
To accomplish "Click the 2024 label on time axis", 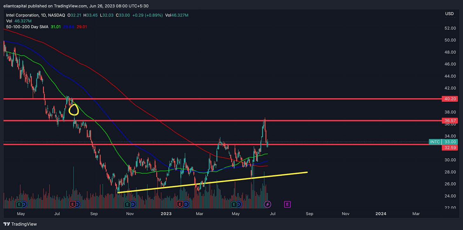I will (x=381, y=214).
